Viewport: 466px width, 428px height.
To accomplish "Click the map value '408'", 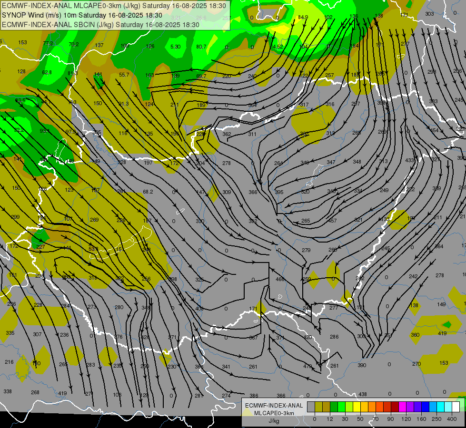I will pyautogui.click(x=199, y=309).
